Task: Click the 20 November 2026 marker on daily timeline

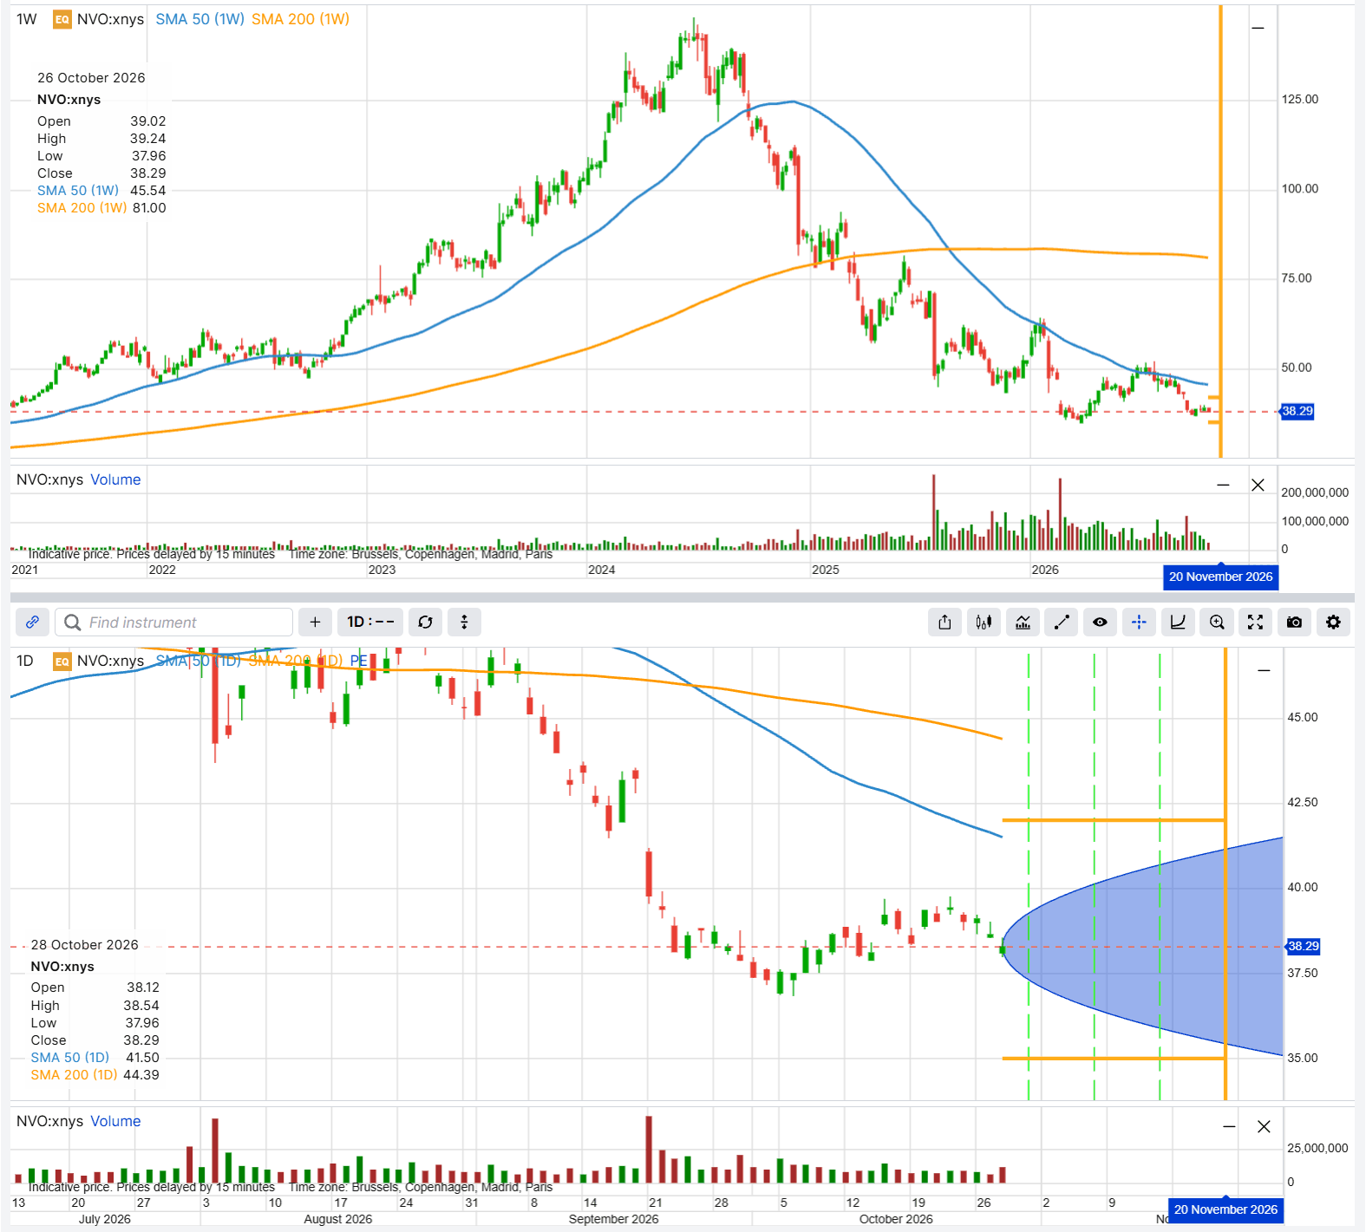Action: (1225, 1209)
